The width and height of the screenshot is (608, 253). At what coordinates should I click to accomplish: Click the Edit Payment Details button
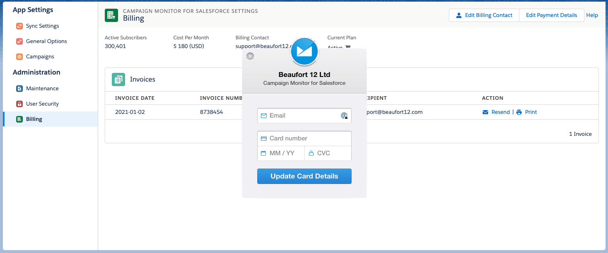[552, 15]
